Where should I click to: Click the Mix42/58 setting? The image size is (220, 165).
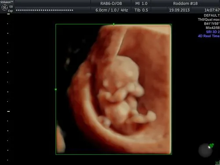(x=213, y=28)
